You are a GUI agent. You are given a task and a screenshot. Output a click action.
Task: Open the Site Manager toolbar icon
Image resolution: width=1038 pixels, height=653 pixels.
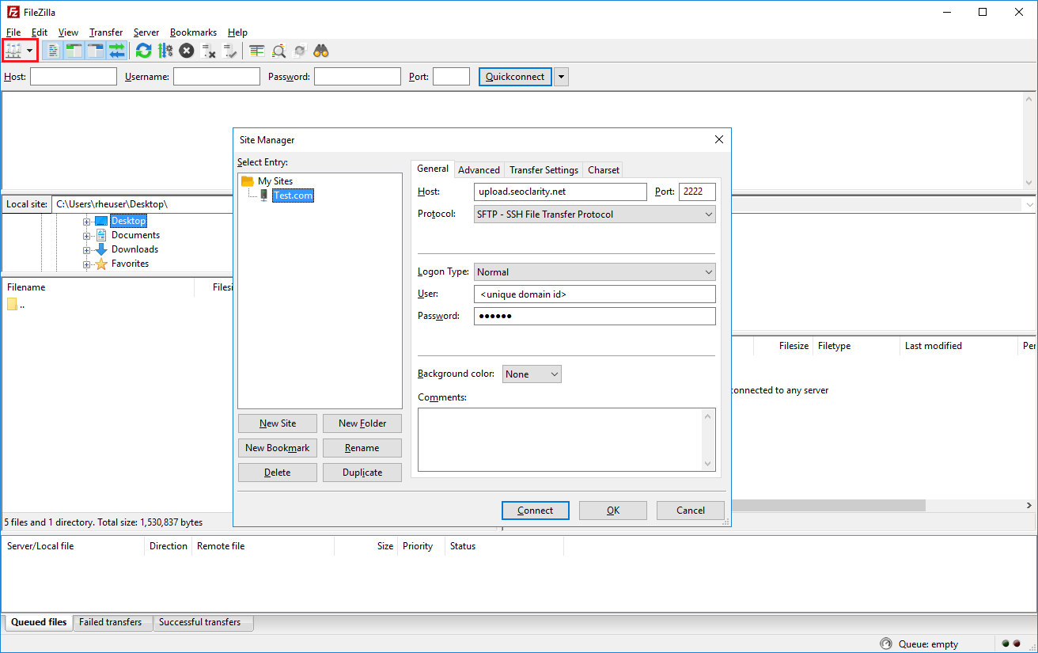pyautogui.click(x=13, y=51)
